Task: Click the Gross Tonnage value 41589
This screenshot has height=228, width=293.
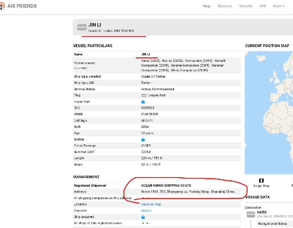Action: tap(146, 145)
